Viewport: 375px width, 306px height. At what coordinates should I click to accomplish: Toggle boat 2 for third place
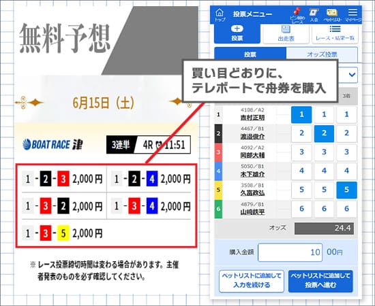346,133
